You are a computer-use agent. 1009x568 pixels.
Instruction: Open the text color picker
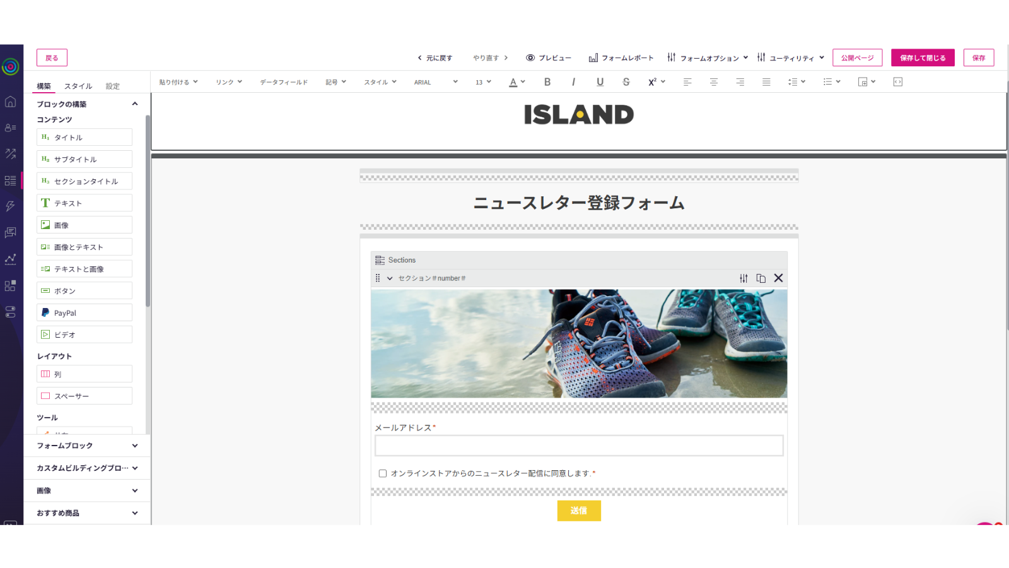[517, 82]
